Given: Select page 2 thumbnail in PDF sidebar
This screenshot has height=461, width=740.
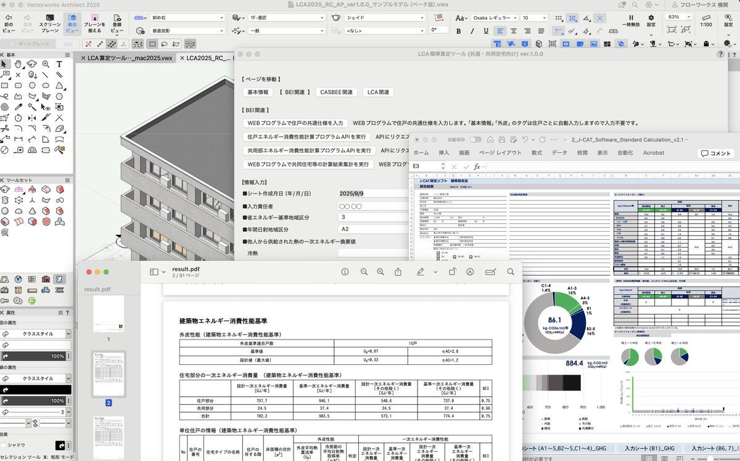Looking at the screenshot, I should 108,374.
